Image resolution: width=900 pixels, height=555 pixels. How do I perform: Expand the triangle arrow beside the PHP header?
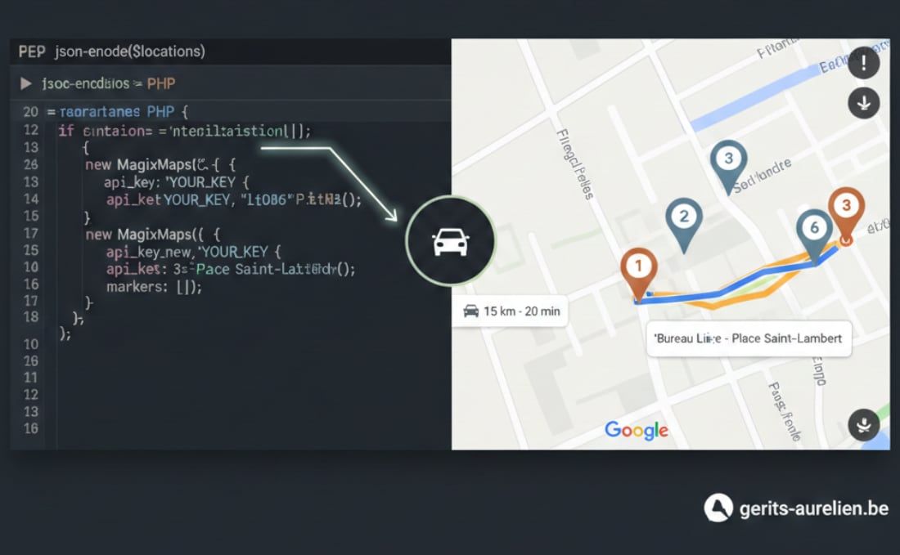coord(26,83)
